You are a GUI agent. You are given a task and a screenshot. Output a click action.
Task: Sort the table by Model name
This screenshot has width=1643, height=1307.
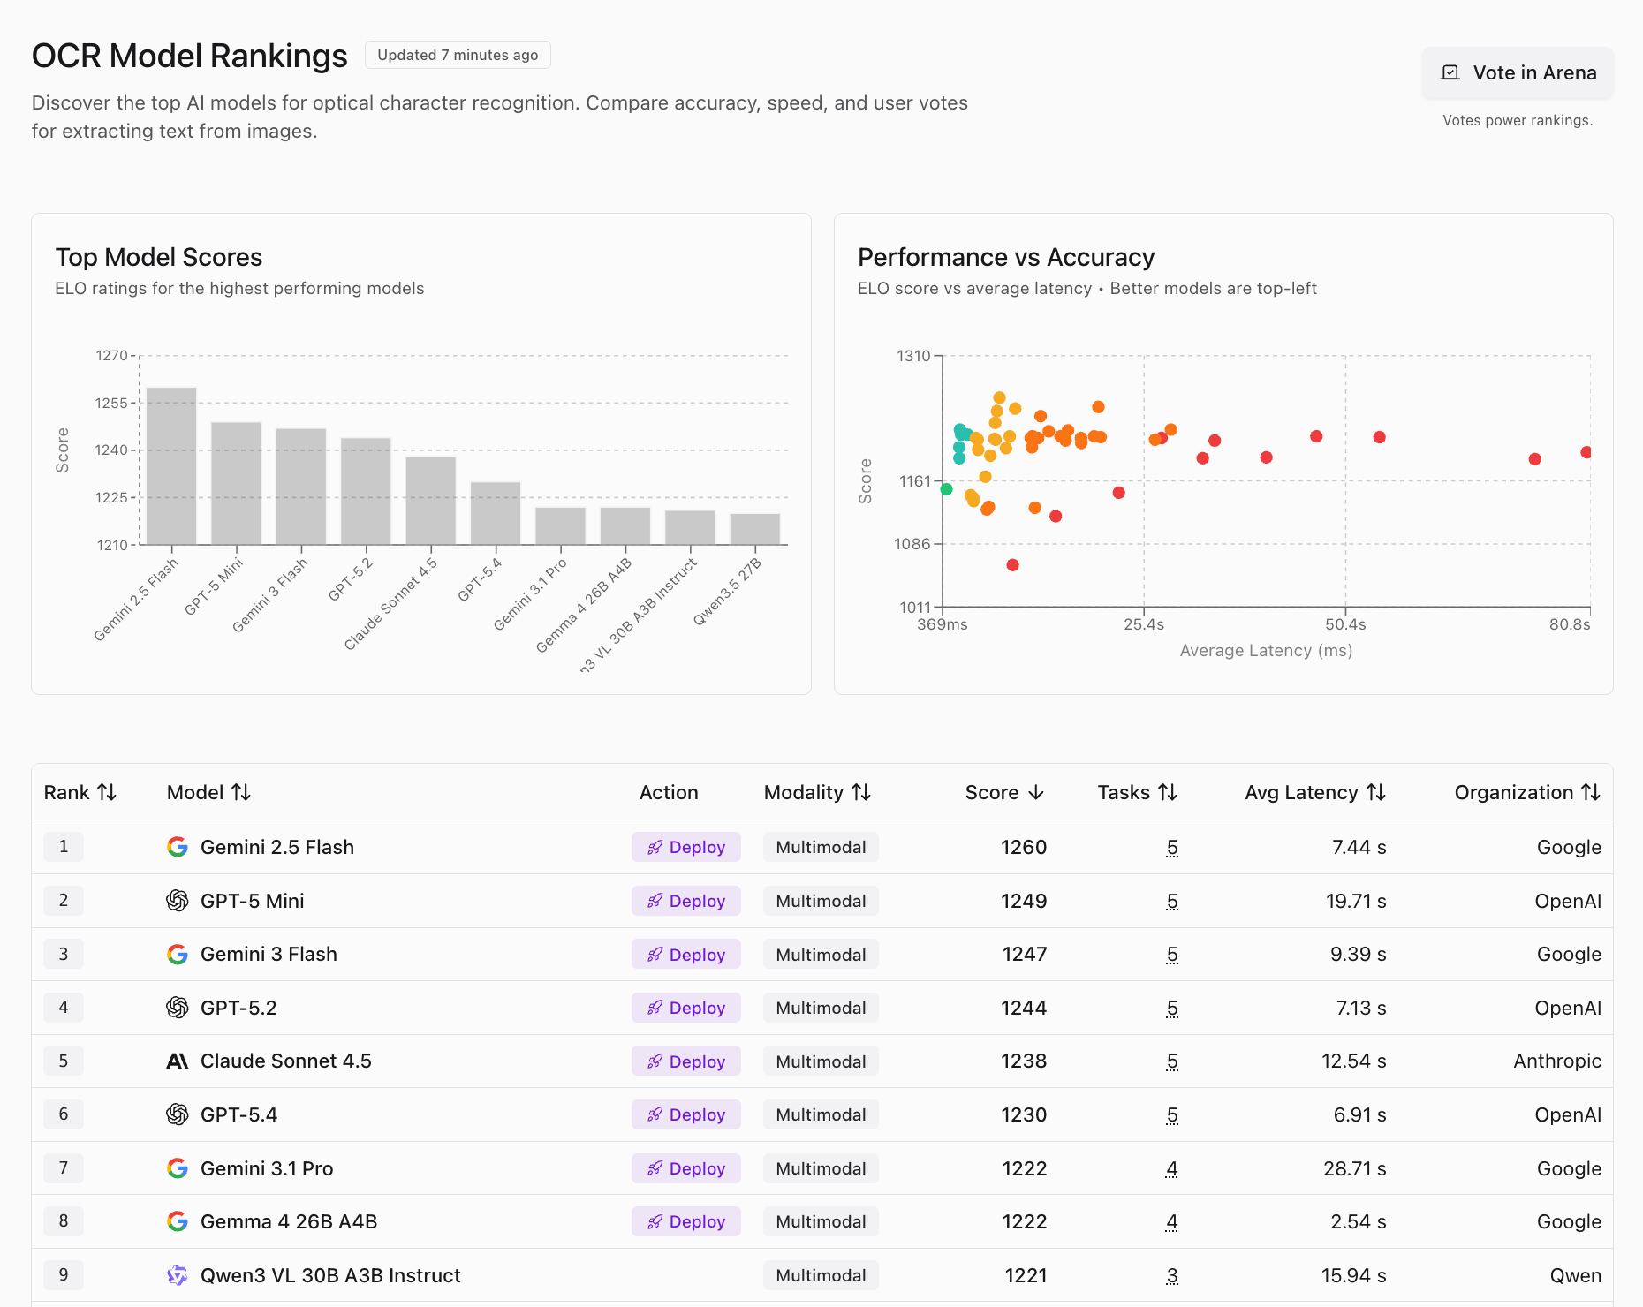point(209,792)
